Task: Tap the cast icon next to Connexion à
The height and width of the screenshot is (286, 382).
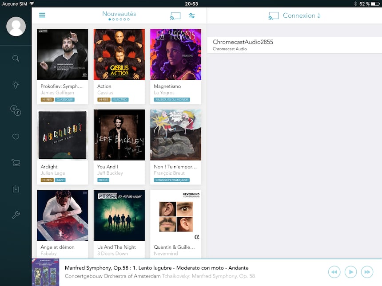Action: tap(273, 16)
